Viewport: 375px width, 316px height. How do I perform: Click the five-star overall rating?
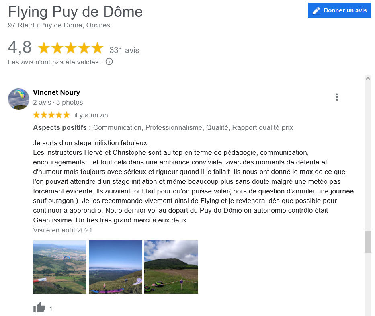tap(71, 48)
